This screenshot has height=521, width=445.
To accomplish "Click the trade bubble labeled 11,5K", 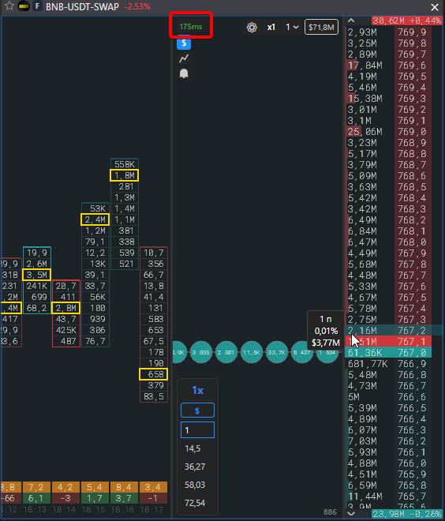I will click(252, 352).
